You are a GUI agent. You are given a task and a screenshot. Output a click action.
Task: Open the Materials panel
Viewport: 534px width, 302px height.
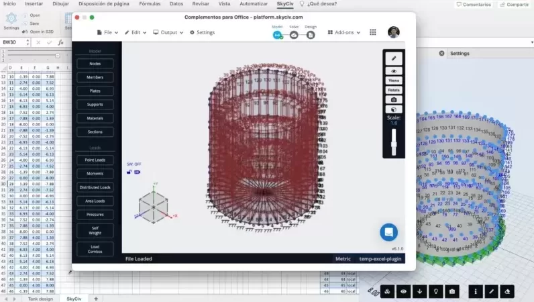(x=95, y=118)
